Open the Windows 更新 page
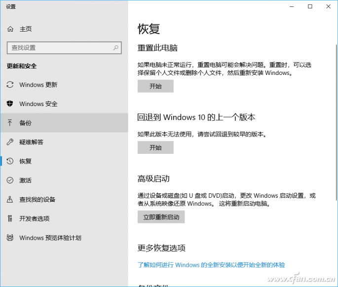This screenshot has height=287, width=338. [64, 85]
